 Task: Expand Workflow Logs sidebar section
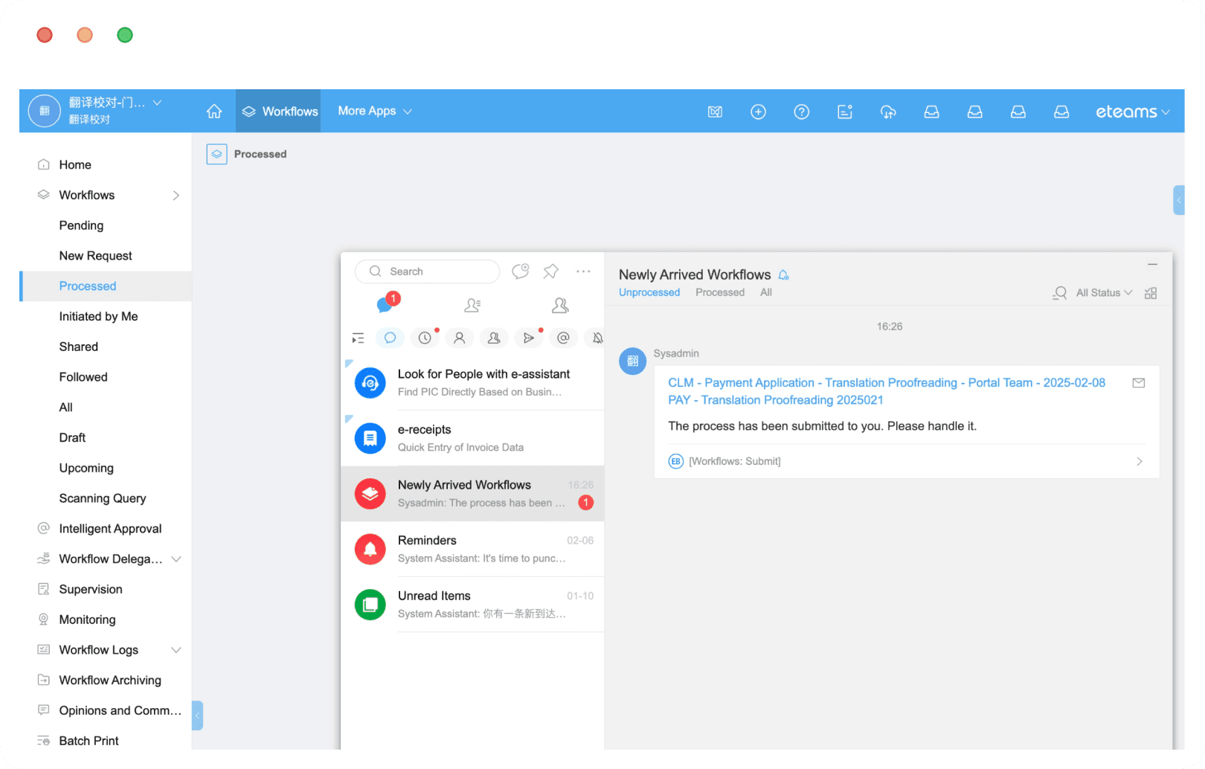[176, 650]
